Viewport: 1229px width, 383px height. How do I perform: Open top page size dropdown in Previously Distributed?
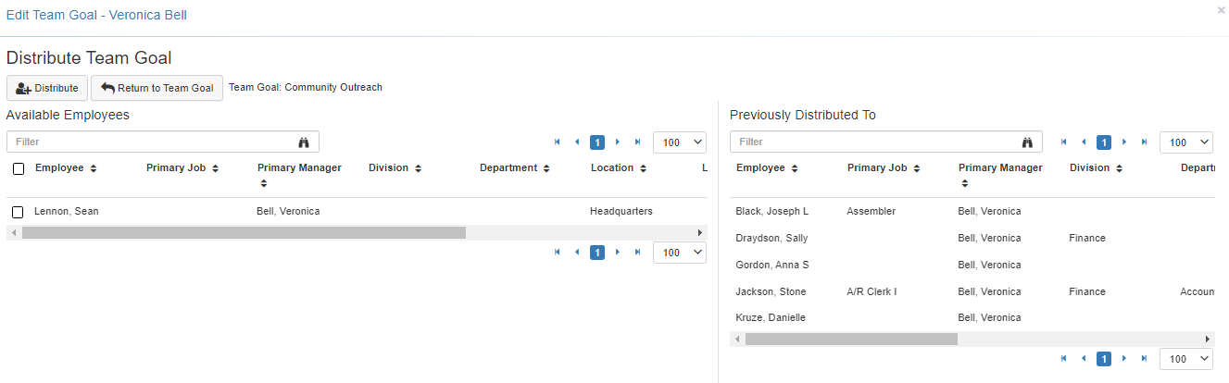click(x=1186, y=142)
